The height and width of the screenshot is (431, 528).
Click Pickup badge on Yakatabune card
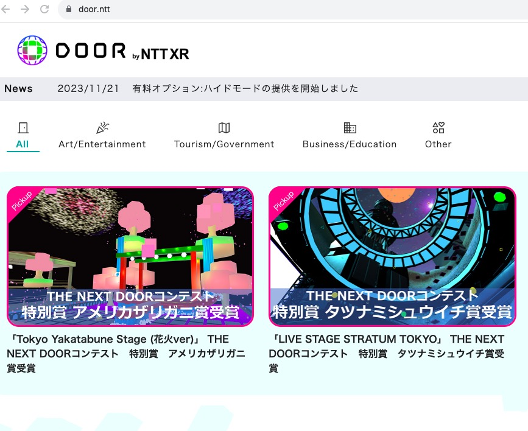click(x=22, y=201)
